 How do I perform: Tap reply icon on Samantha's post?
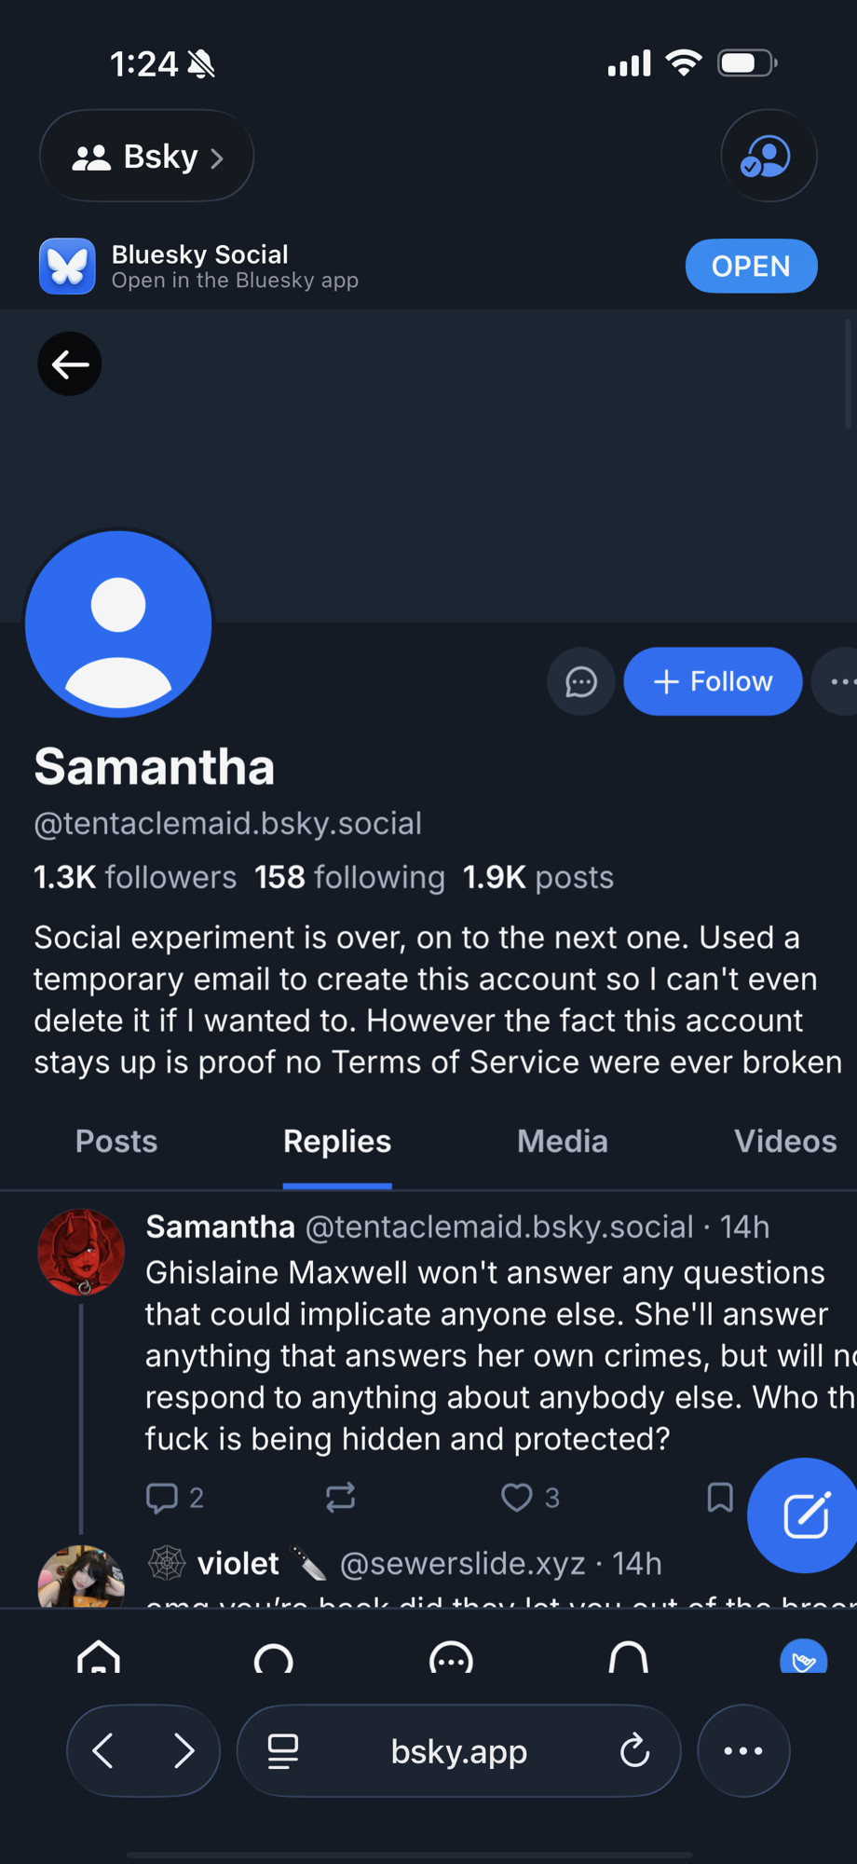pyautogui.click(x=162, y=1498)
